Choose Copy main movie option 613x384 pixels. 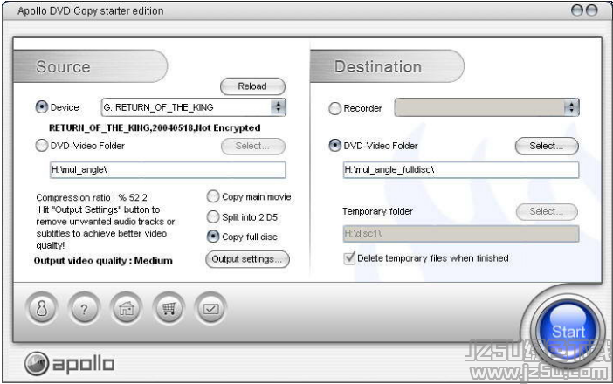click(213, 196)
